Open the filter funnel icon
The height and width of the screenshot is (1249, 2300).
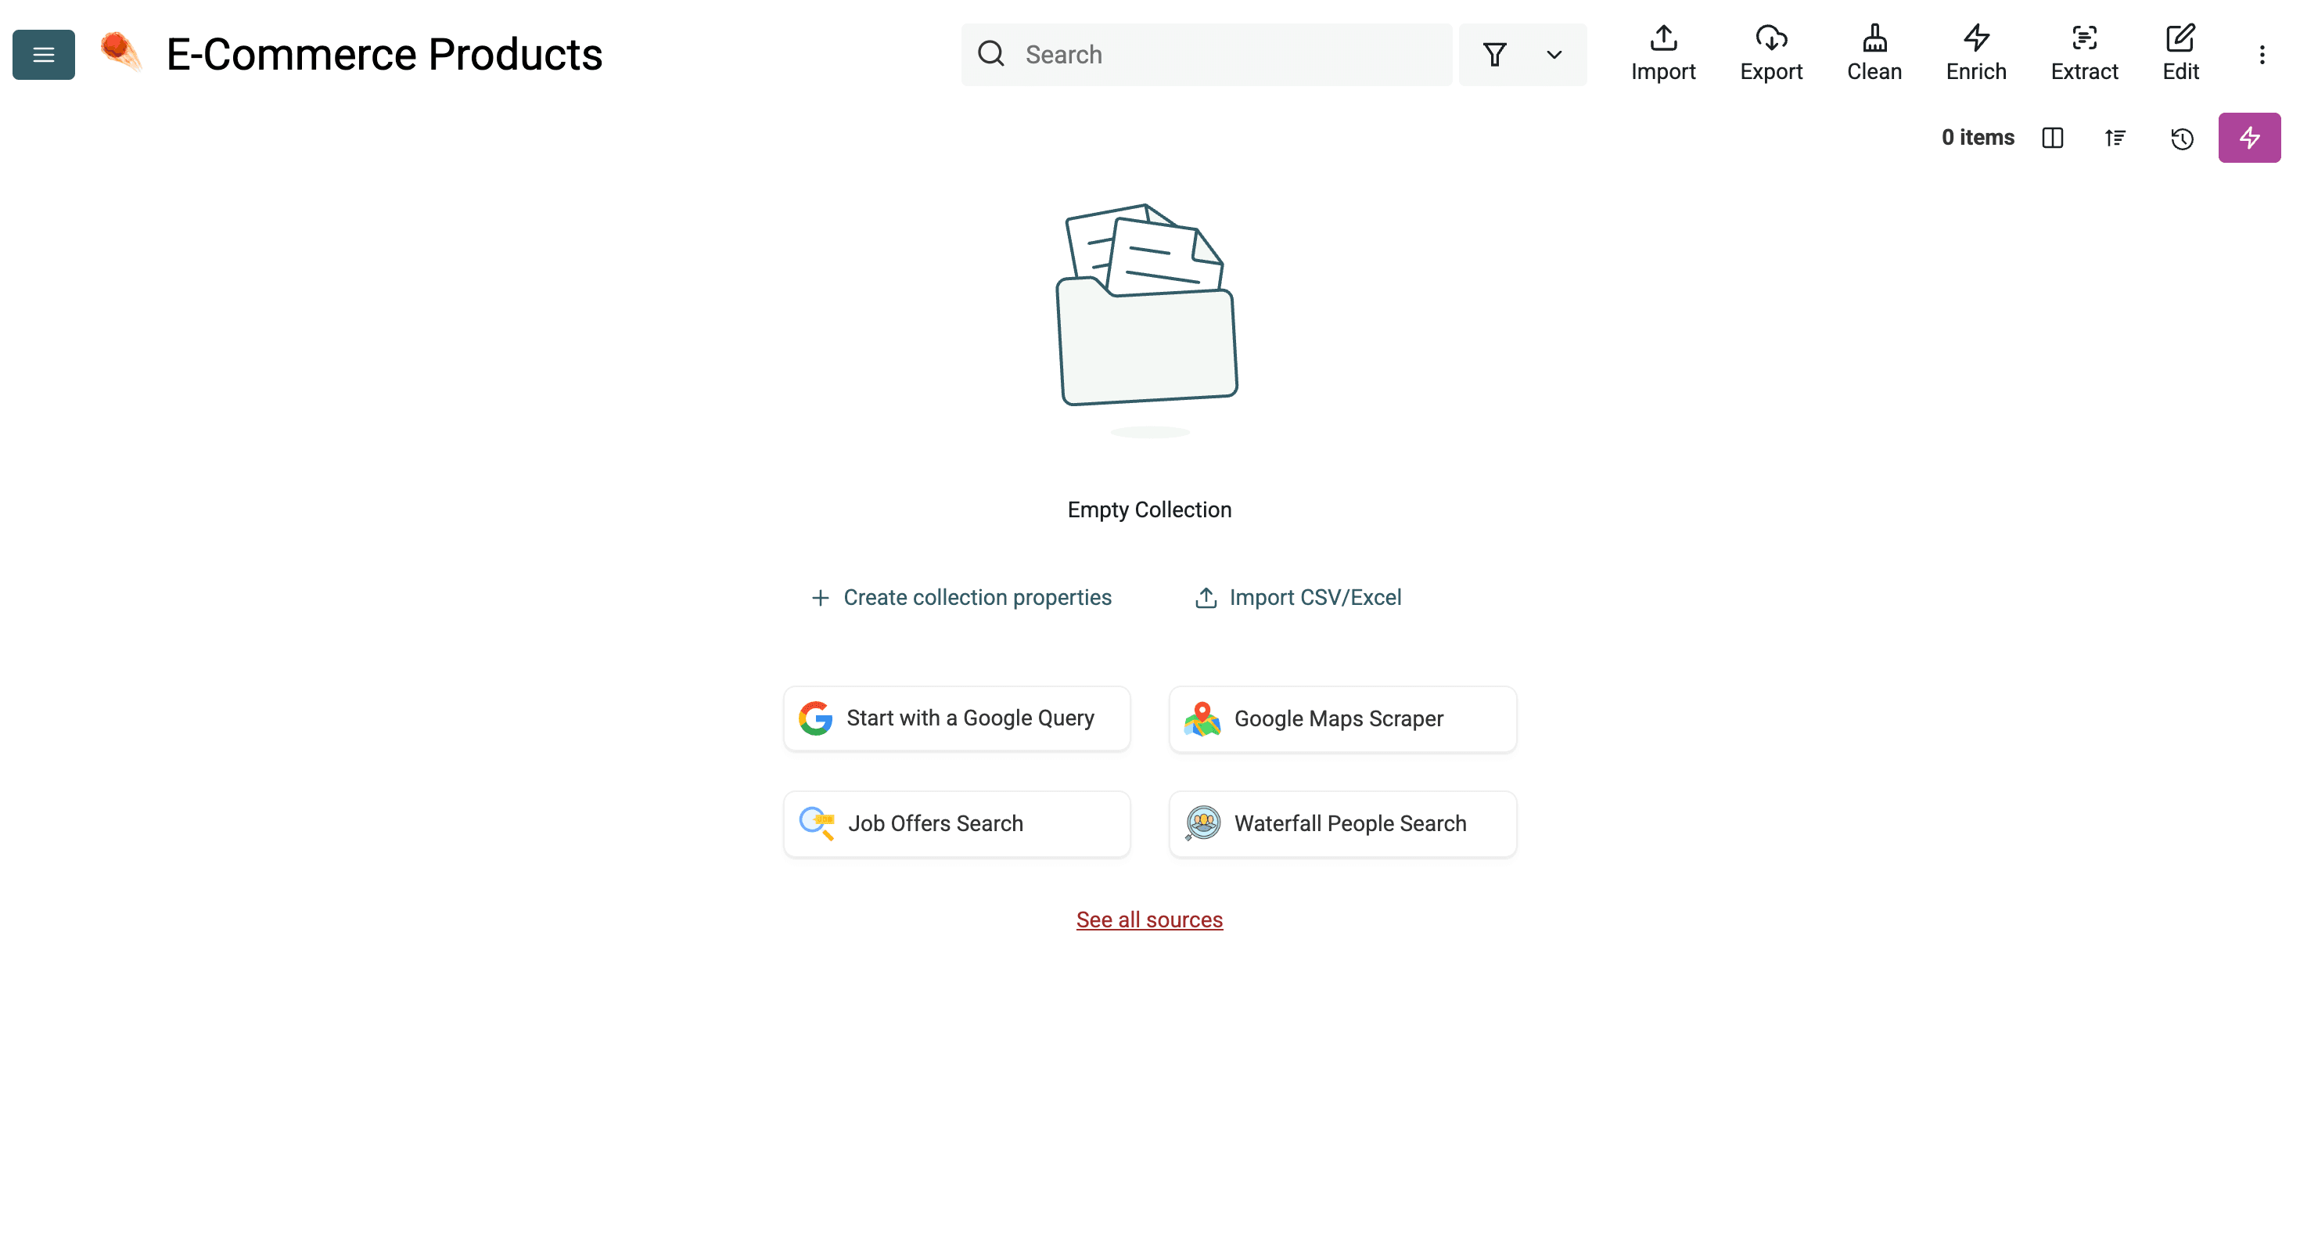click(x=1495, y=55)
